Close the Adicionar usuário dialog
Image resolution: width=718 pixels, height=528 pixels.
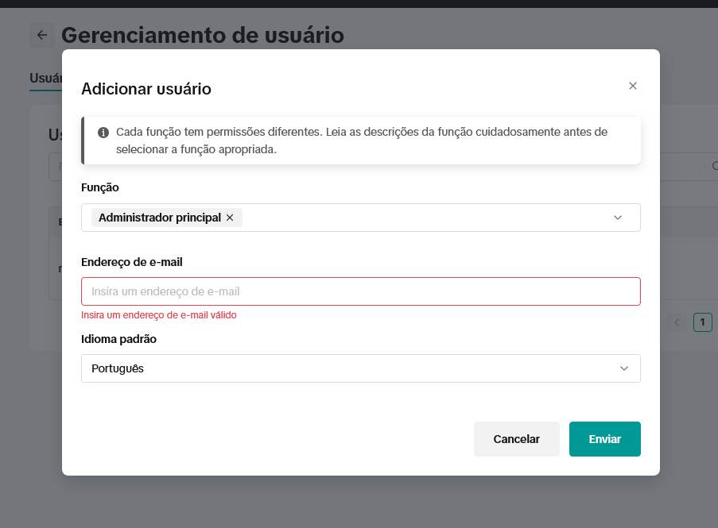pos(633,86)
